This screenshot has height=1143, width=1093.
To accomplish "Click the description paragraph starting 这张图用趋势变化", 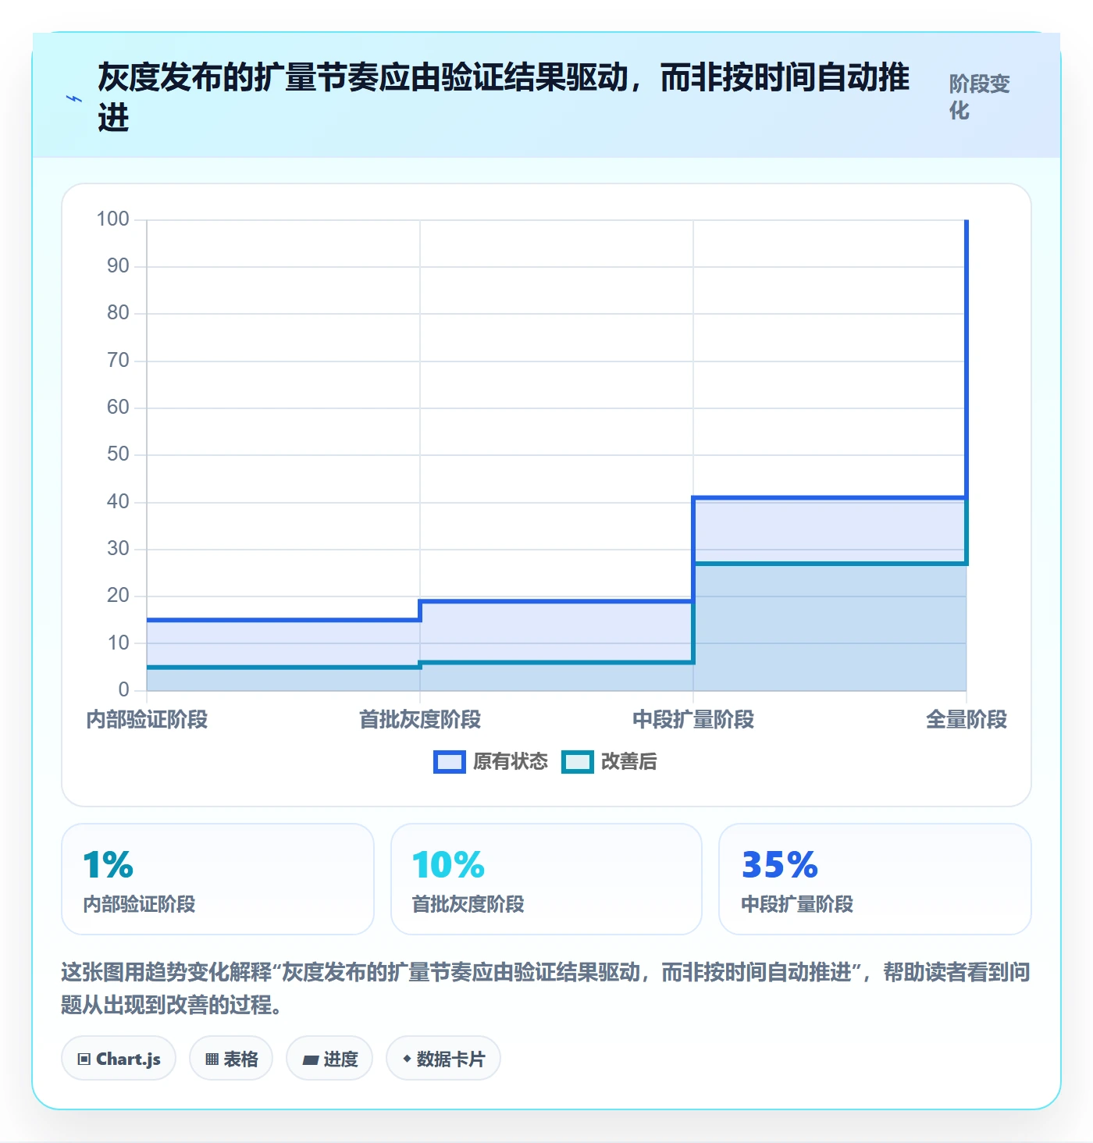I will [x=546, y=988].
